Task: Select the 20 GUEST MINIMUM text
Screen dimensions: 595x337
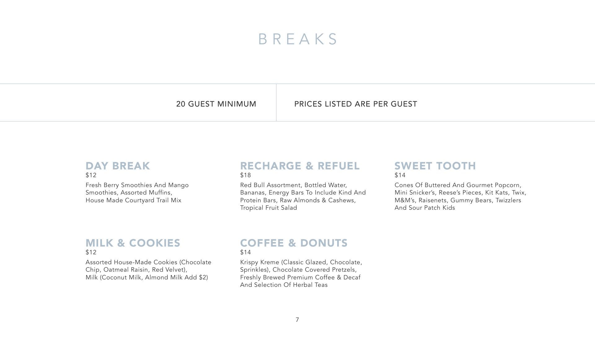Action: tap(216, 104)
